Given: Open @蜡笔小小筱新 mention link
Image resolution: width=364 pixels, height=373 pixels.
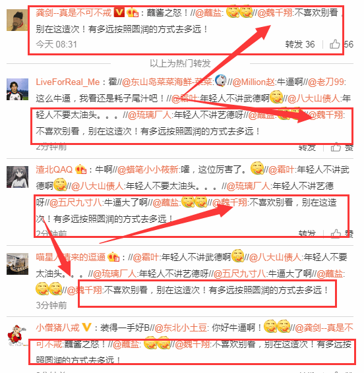Looking at the screenshot, I should 148,169.
